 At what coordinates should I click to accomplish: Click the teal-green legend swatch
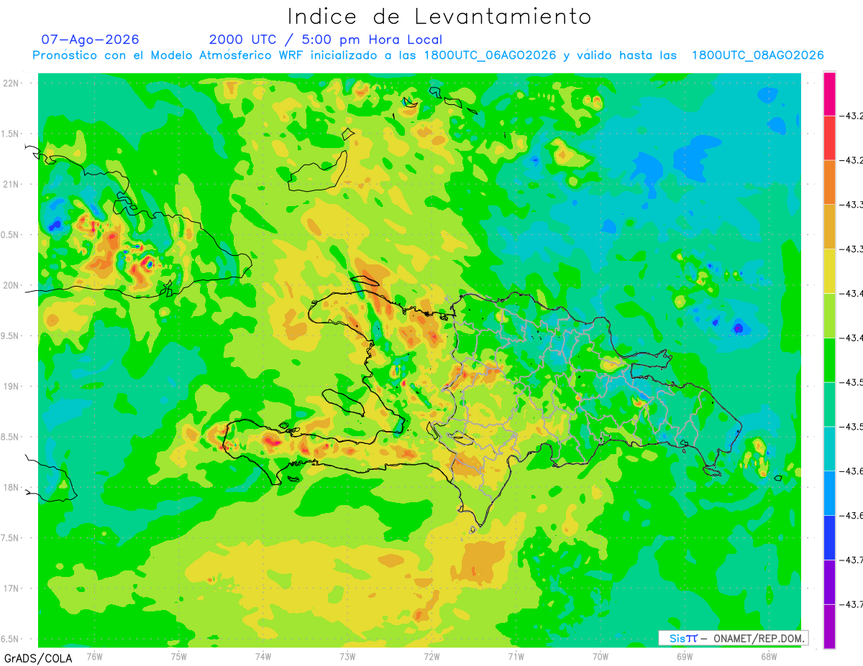(x=829, y=404)
